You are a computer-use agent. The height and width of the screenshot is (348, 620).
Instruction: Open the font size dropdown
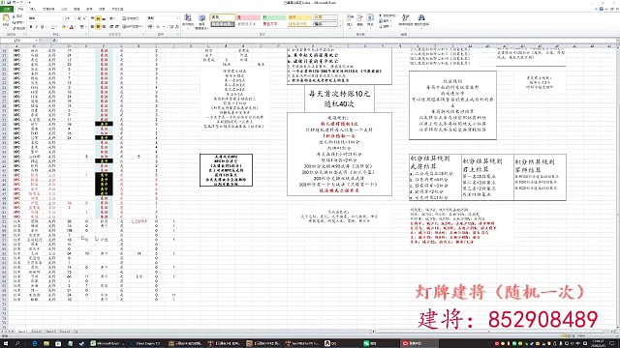click(x=74, y=18)
